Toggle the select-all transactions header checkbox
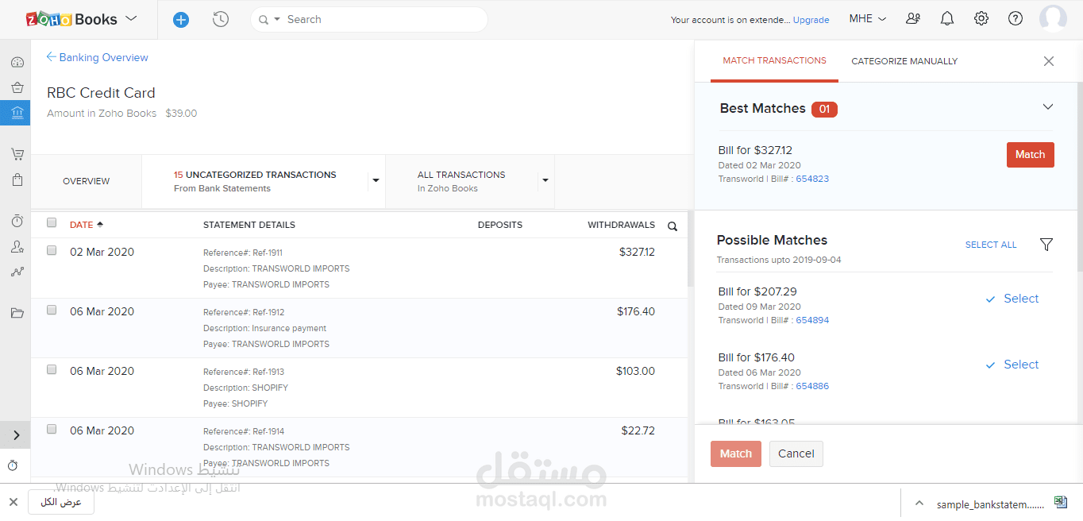Viewport: 1083px width, 521px height. 52,223
